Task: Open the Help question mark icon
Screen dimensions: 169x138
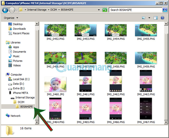Action: (162, 18)
